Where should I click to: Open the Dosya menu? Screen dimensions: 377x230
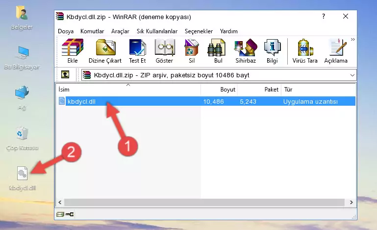click(66, 31)
